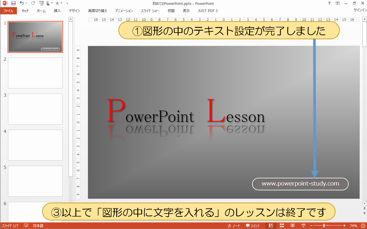Click the slide editor scroll up arrow
This screenshot has width=367, height=229.
(364, 19)
